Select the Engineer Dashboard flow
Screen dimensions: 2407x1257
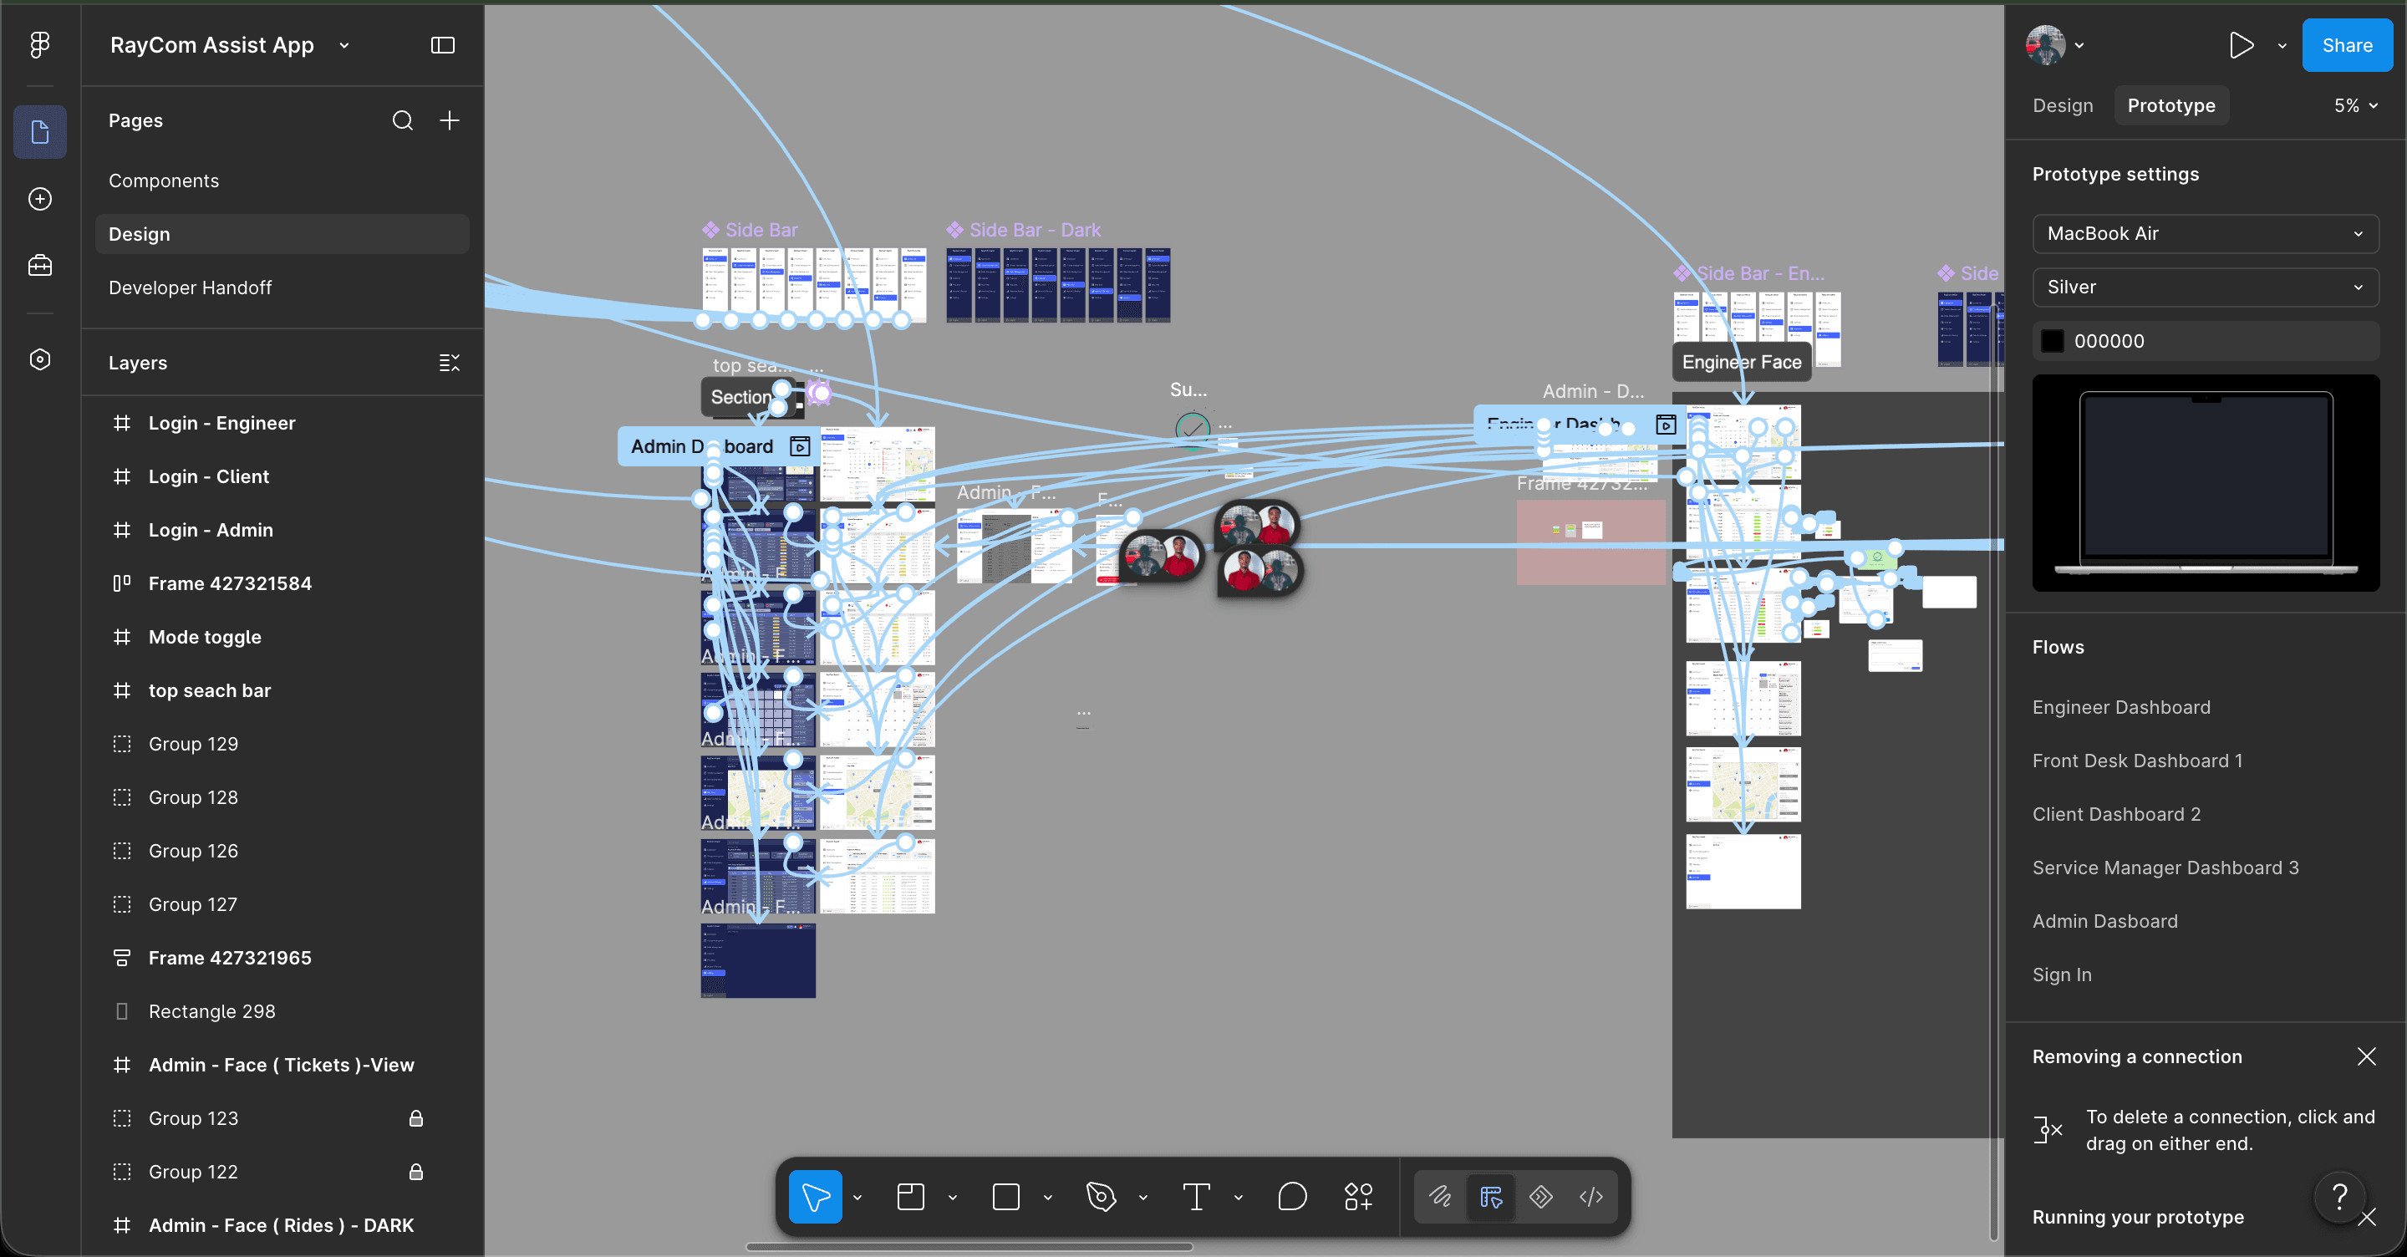(2121, 707)
